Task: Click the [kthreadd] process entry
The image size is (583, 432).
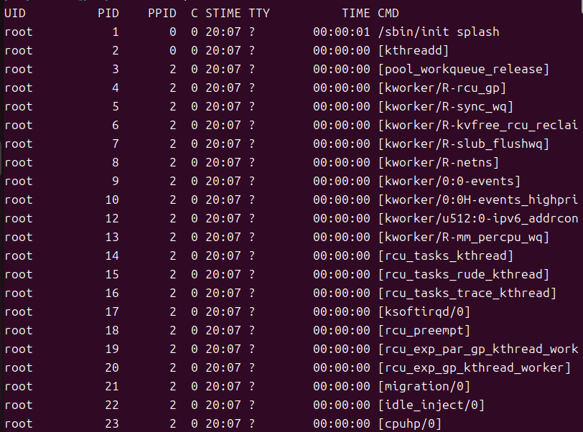Action: (413, 50)
